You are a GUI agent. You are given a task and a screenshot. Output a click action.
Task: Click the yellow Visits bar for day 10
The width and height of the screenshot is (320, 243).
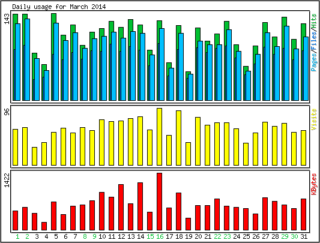[x=102, y=142]
